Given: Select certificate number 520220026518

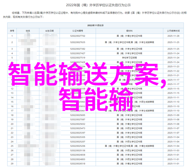Looking at the screenshot, I should 78,163.
